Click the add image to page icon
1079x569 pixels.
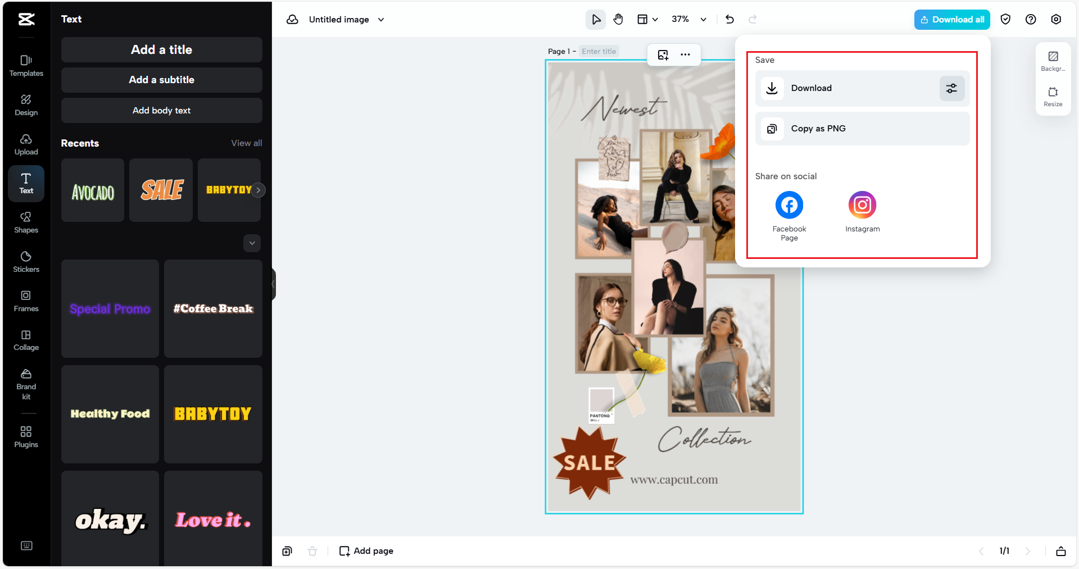point(663,54)
